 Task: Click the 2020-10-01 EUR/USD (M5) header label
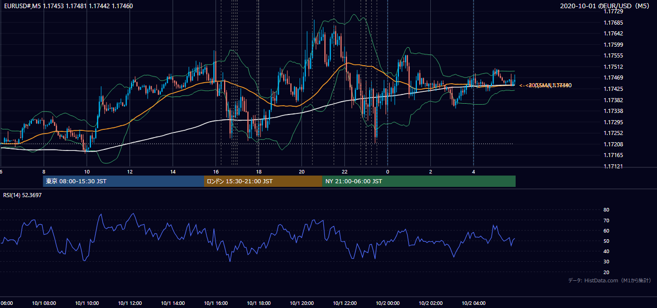pos(606,6)
